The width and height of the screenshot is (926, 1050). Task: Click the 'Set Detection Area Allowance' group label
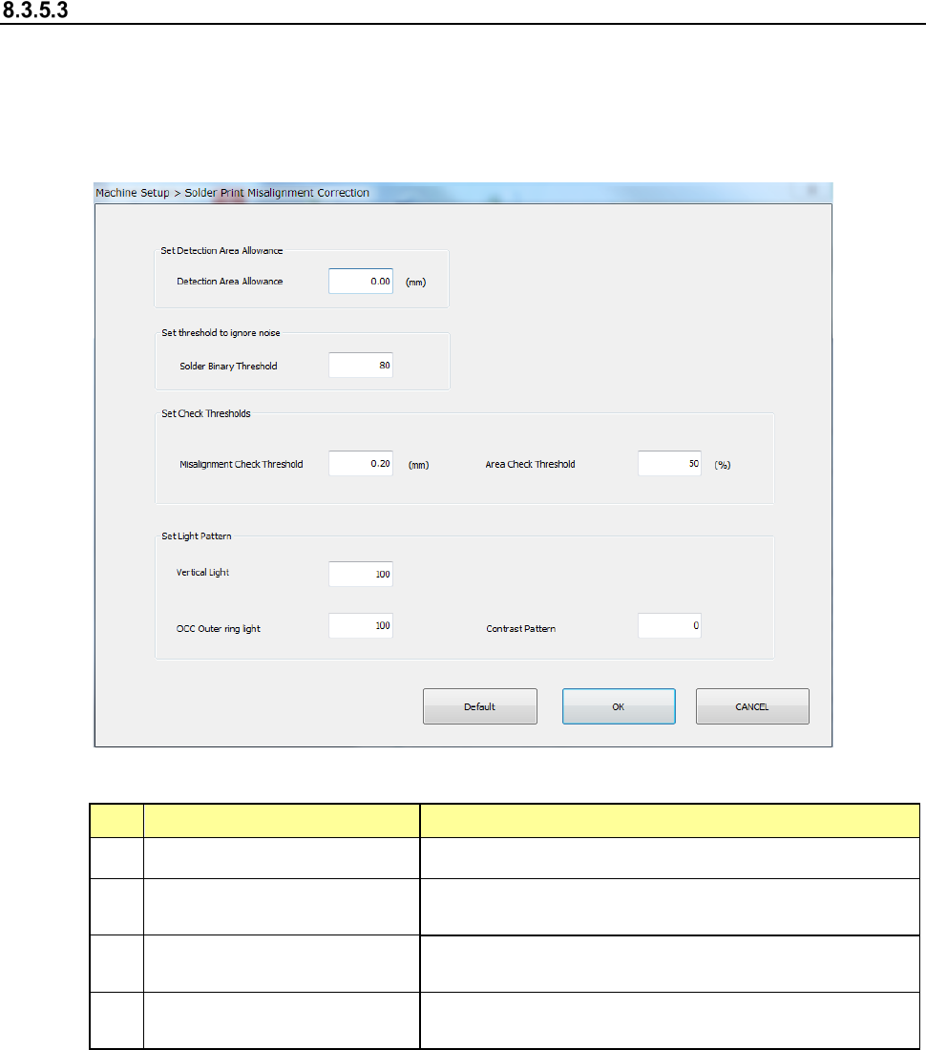[221, 250]
